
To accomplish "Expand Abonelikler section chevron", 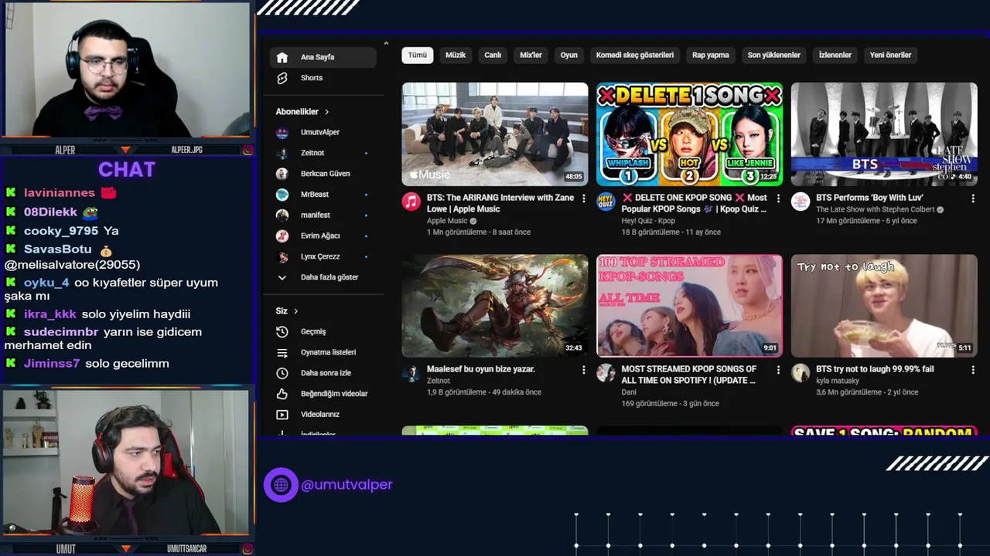I will (x=326, y=112).
